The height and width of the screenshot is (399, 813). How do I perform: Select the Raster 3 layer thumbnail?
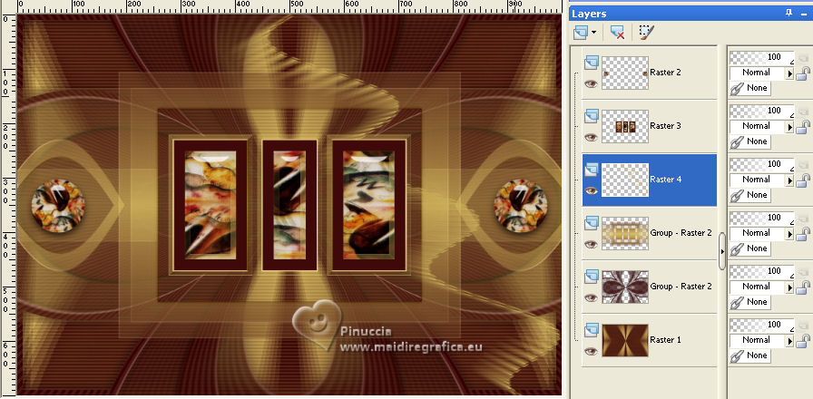point(625,126)
